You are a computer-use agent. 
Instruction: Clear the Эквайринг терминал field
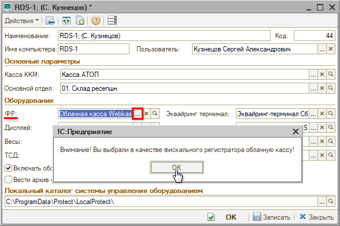pyautogui.click(x=322, y=114)
